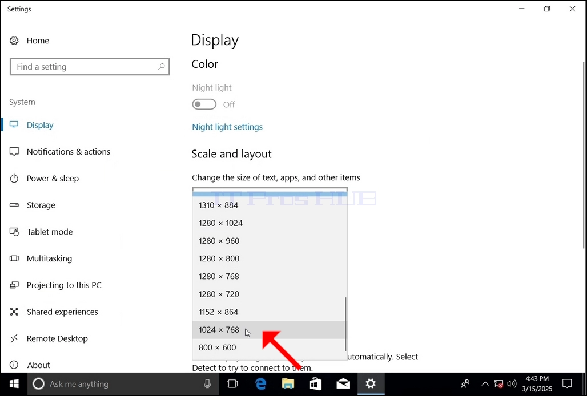Click the Tablet mode icon

[14, 232]
